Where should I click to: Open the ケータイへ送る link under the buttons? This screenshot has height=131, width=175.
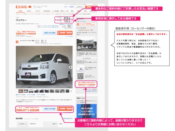(x=69, y=36)
